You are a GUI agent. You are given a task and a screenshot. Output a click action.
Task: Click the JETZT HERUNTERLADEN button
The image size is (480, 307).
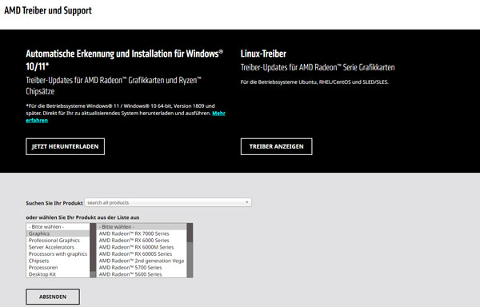pyautogui.click(x=66, y=146)
